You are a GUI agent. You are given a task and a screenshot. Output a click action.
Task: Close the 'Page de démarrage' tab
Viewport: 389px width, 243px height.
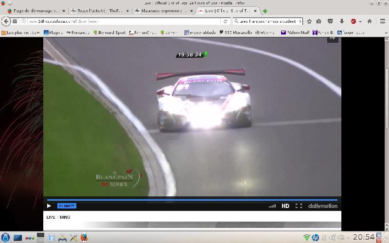click(x=64, y=11)
